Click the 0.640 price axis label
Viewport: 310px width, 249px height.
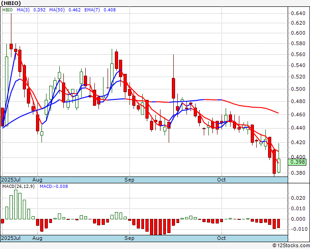298,13
